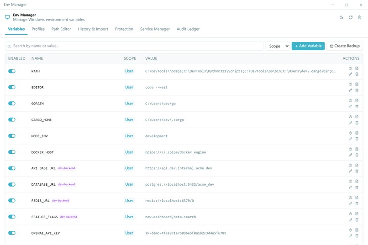Click dev-backend tag beside REDIS_URL

pyautogui.click(x=61, y=200)
